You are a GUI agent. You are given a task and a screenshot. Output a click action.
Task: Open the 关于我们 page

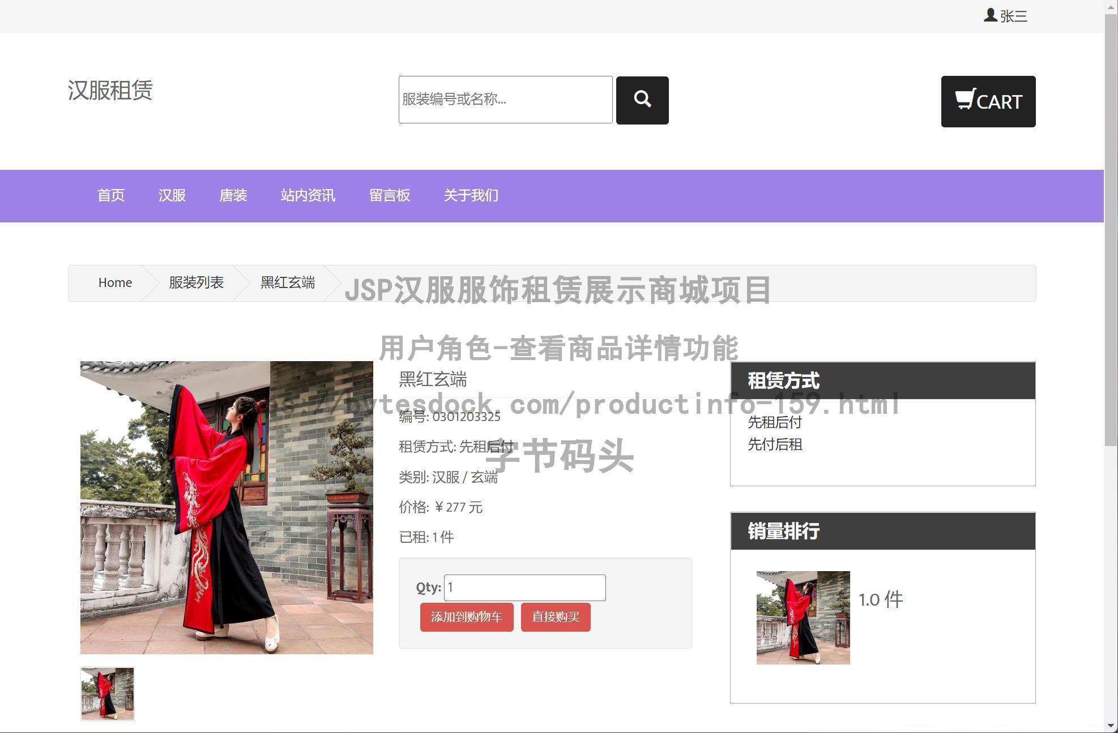tap(471, 195)
